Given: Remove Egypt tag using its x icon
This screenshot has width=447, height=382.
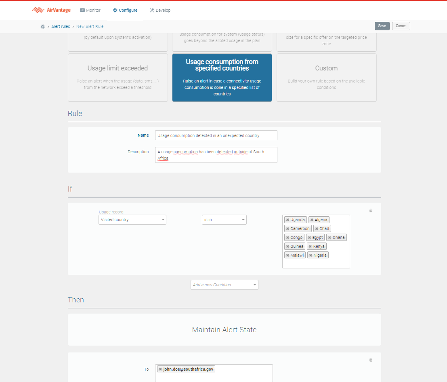Looking at the screenshot, I should (x=309, y=238).
